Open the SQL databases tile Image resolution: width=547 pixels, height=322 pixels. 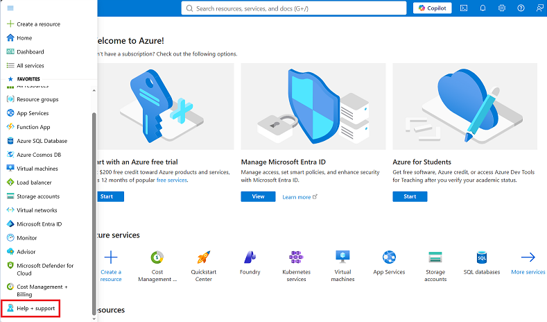[x=482, y=263]
